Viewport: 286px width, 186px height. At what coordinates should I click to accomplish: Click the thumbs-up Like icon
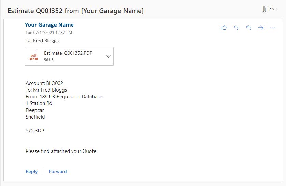[x=224, y=28]
